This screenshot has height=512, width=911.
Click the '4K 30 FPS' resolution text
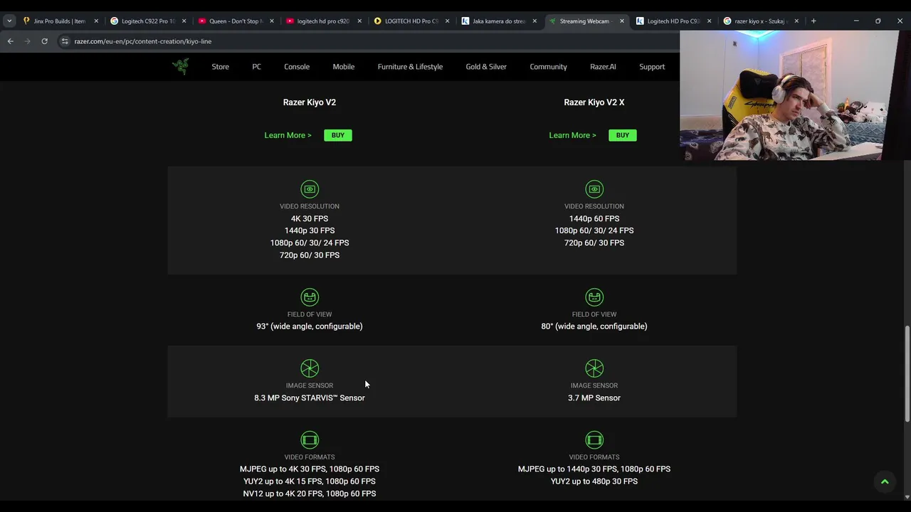[x=310, y=219]
